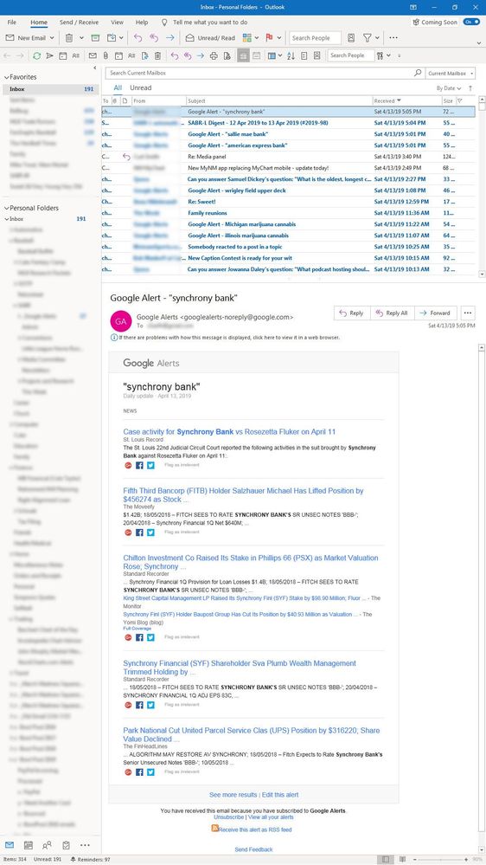Click Reply All in the reading pane
This screenshot has width=486, height=865.
click(392, 313)
